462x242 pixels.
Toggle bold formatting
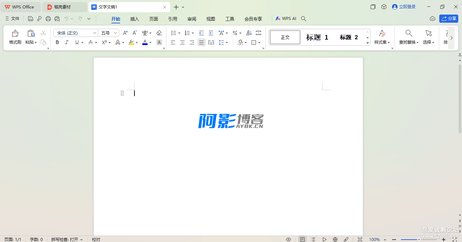57,42
